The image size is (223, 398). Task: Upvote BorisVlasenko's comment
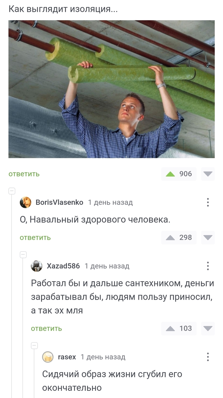[171, 238]
